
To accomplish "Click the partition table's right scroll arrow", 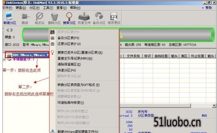I will pyautogui.click(x=214, y=105).
